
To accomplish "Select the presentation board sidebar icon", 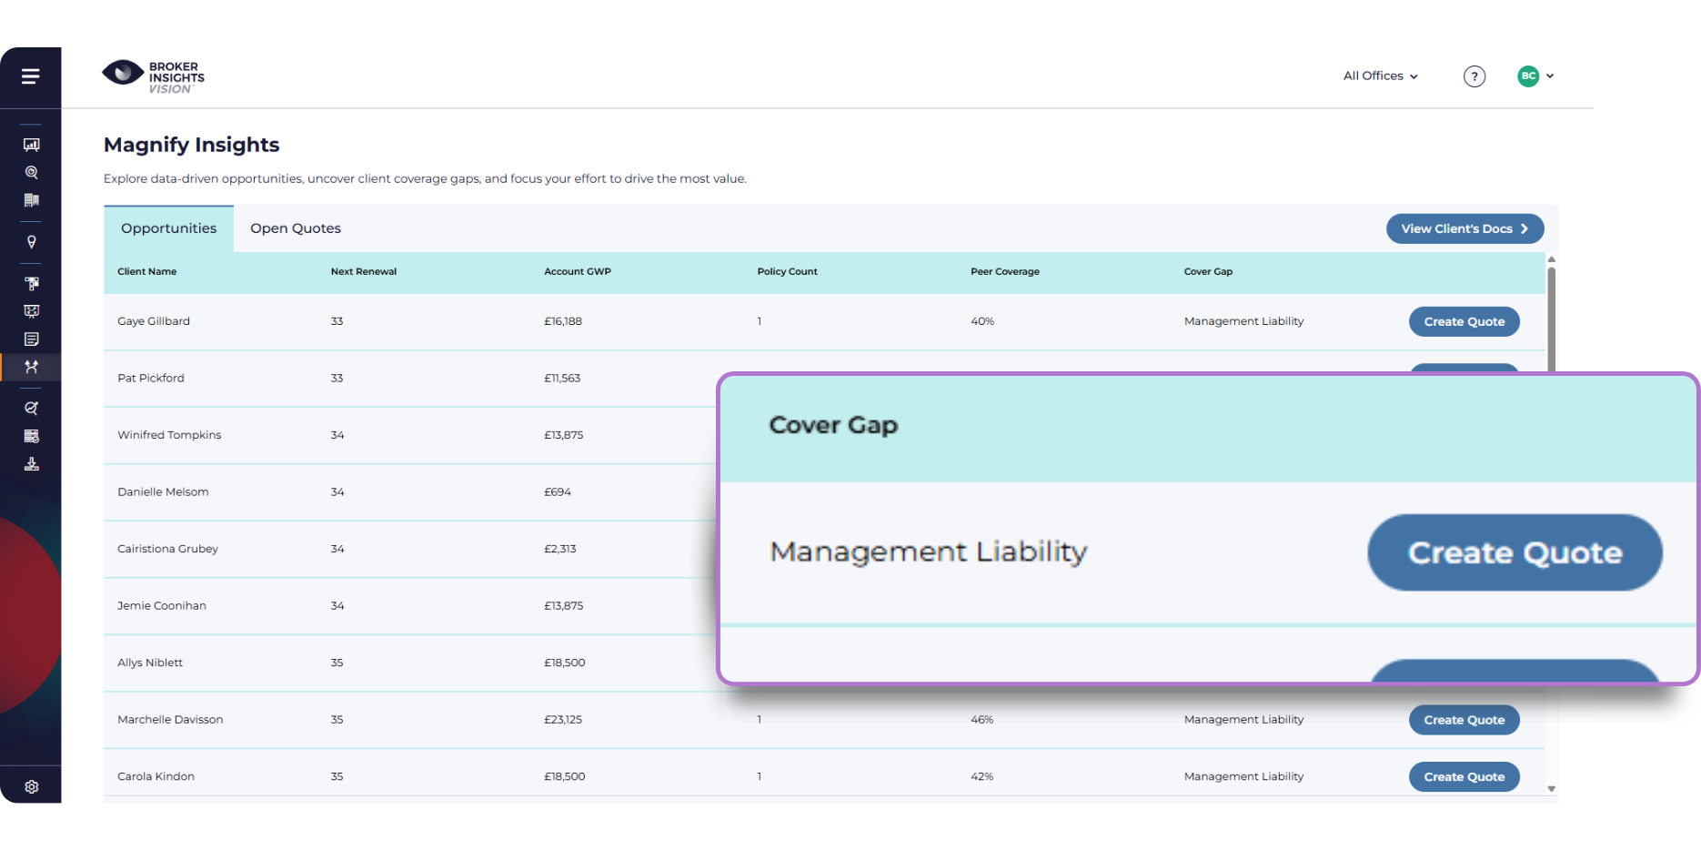I will tap(31, 311).
